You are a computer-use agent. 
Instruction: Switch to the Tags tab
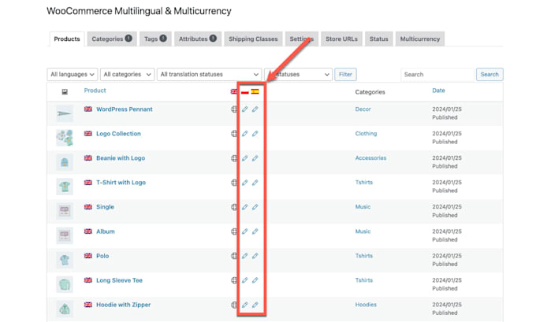click(155, 39)
